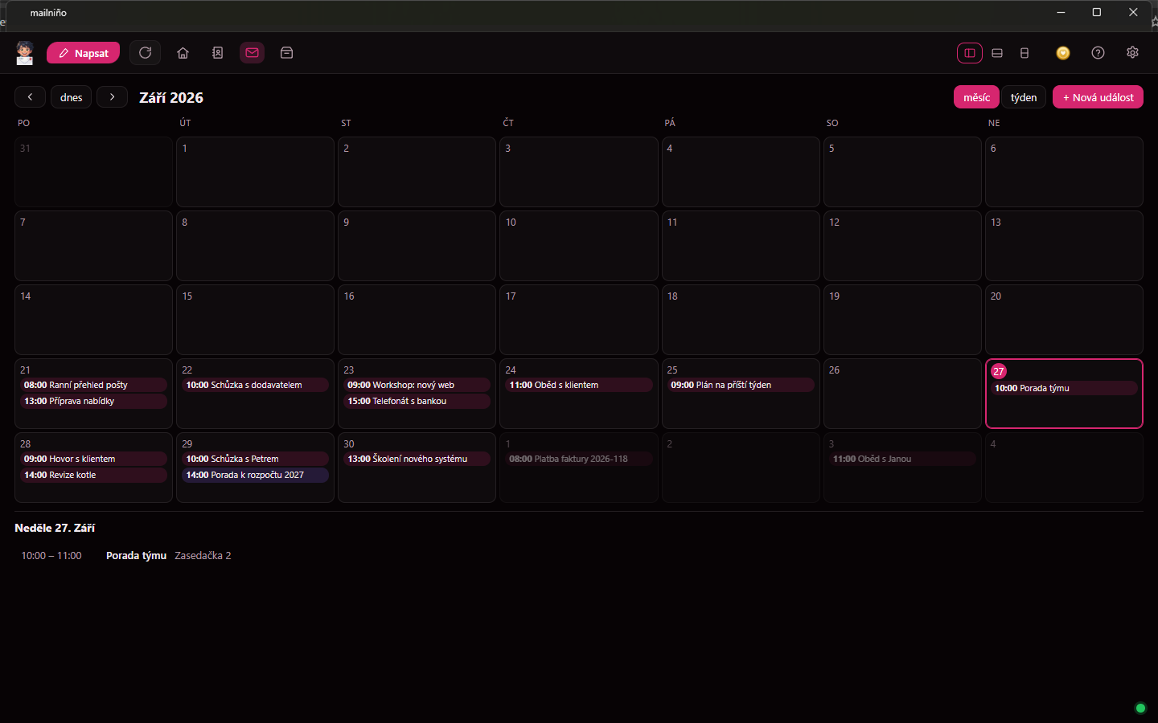Click the user avatar icon
The height and width of the screenshot is (723, 1158).
click(x=25, y=53)
